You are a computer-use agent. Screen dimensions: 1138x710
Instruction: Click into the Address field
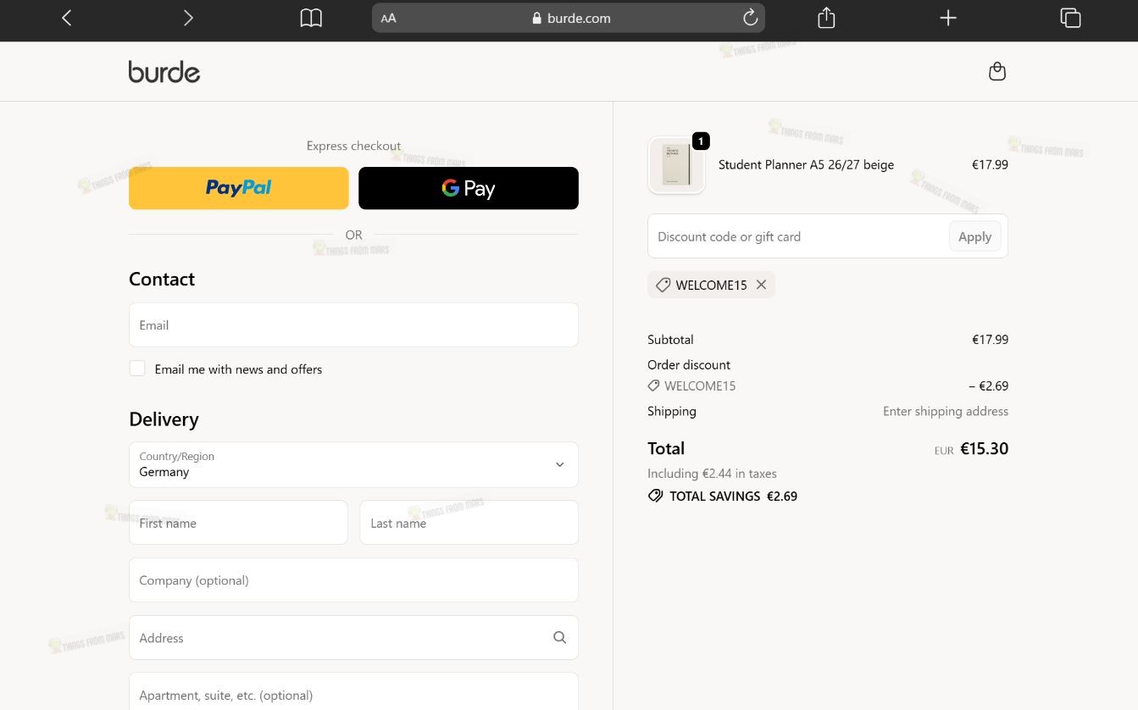point(353,638)
